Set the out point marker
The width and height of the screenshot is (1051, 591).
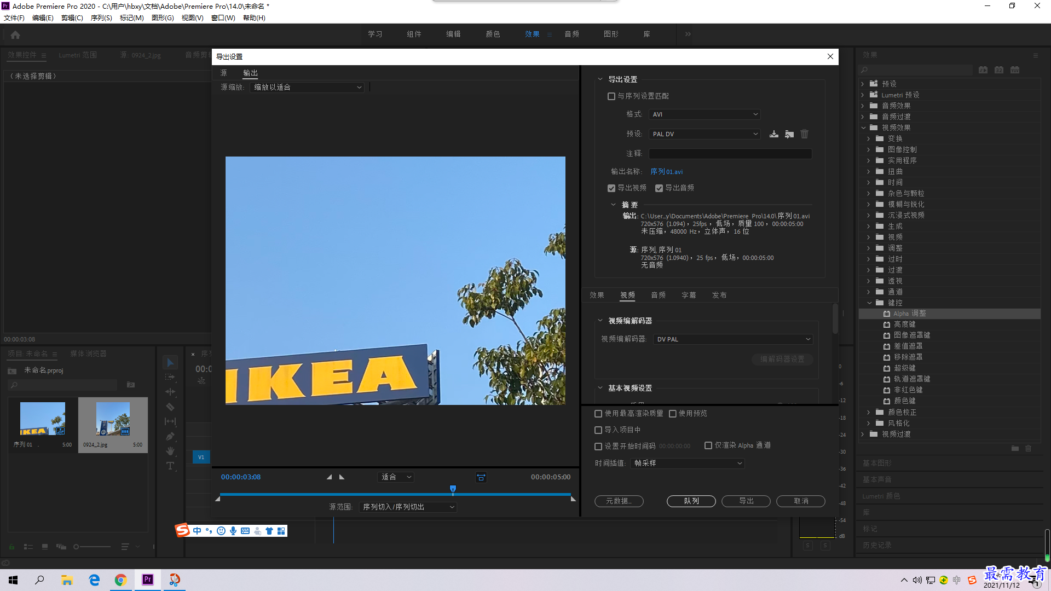tap(342, 477)
